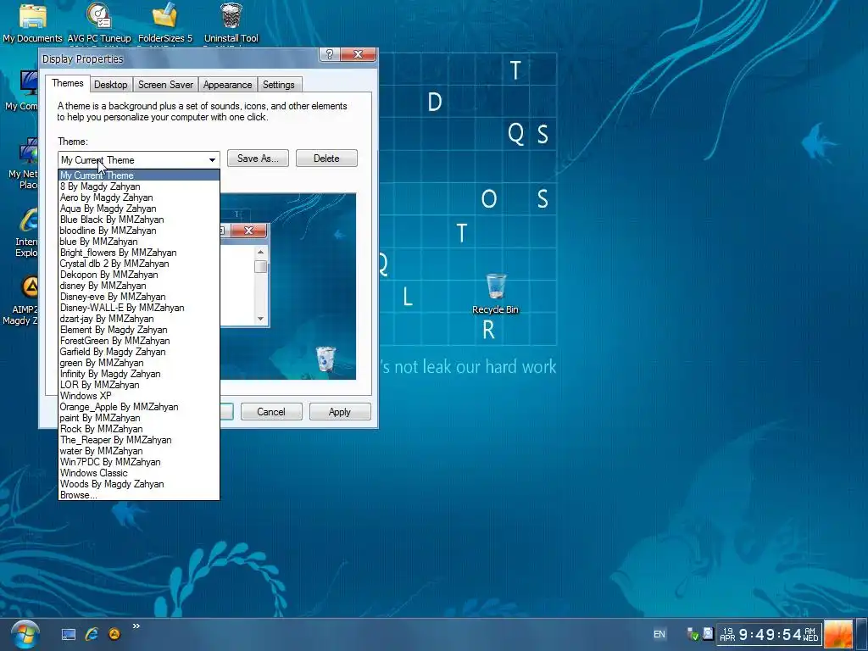Choose Aero by Magdy Zahyan theme

point(139,198)
